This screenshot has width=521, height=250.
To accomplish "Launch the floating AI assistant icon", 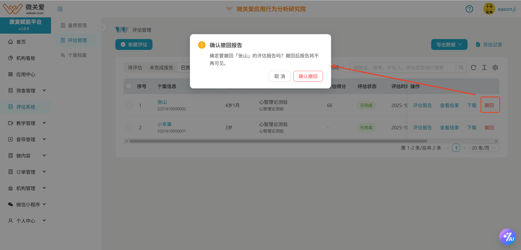I will pyautogui.click(x=508, y=236).
